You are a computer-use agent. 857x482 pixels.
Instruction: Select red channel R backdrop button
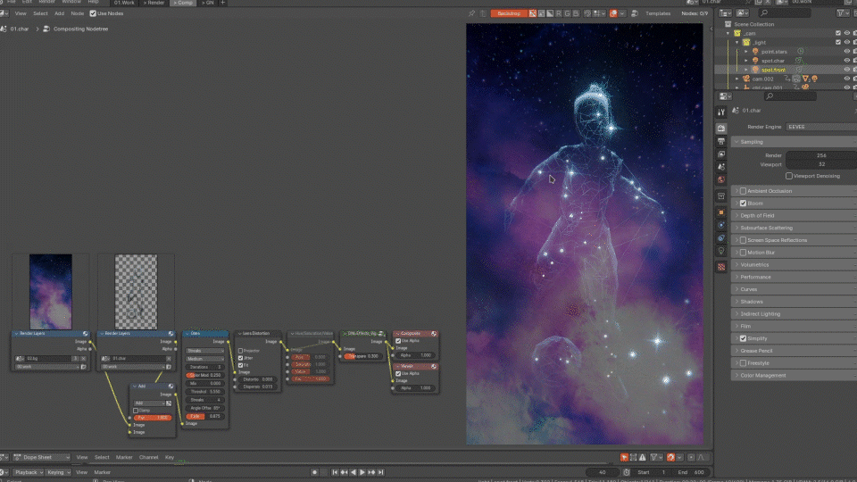click(x=559, y=13)
